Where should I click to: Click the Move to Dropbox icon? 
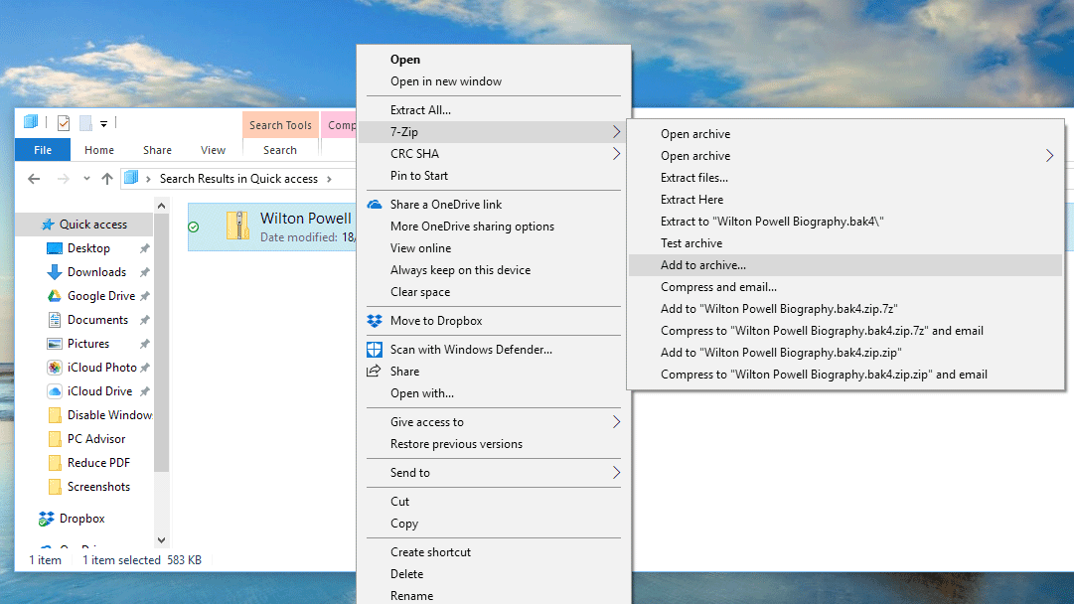(x=374, y=321)
